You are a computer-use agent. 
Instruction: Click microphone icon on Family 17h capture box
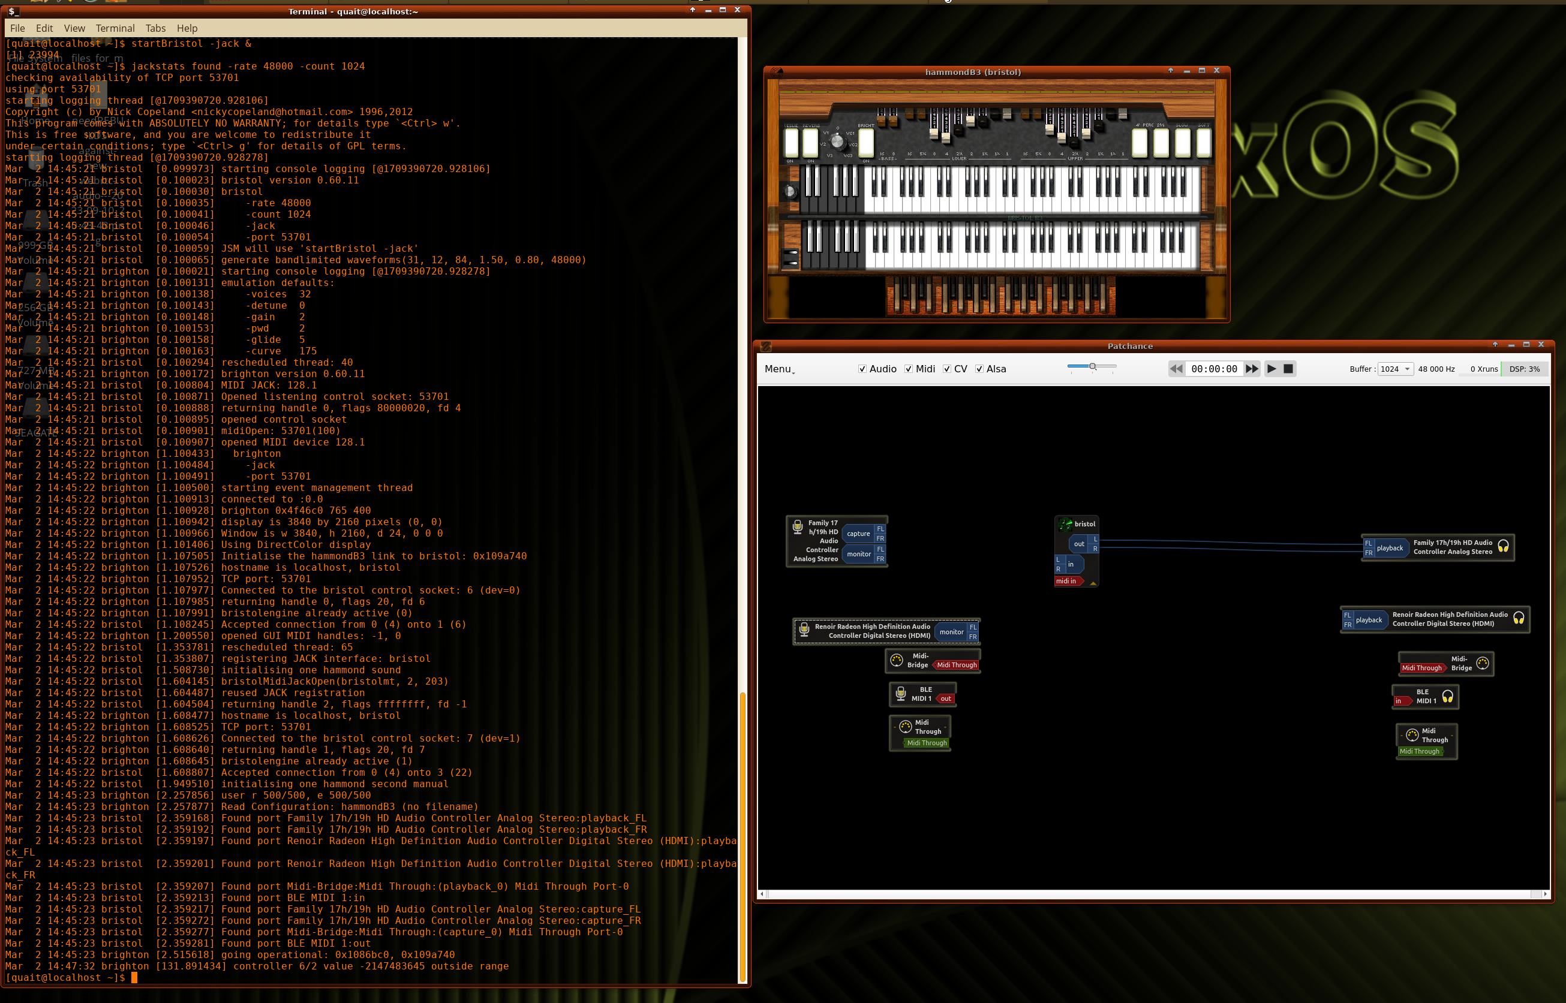click(x=797, y=526)
